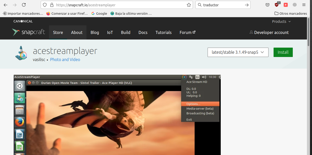
Task: Open the uBlock Origin extension icon
Action: (x=277, y=5)
